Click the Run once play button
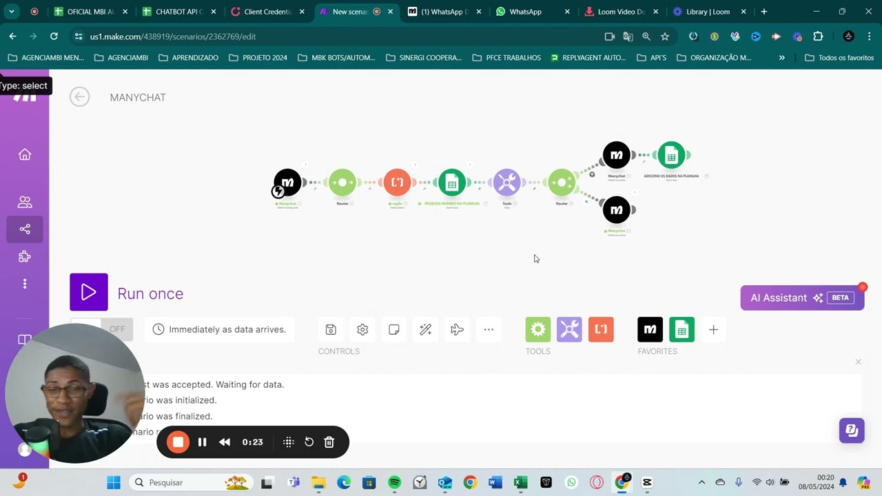The width and height of the screenshot is (882, 496). [x=89, y=292]
